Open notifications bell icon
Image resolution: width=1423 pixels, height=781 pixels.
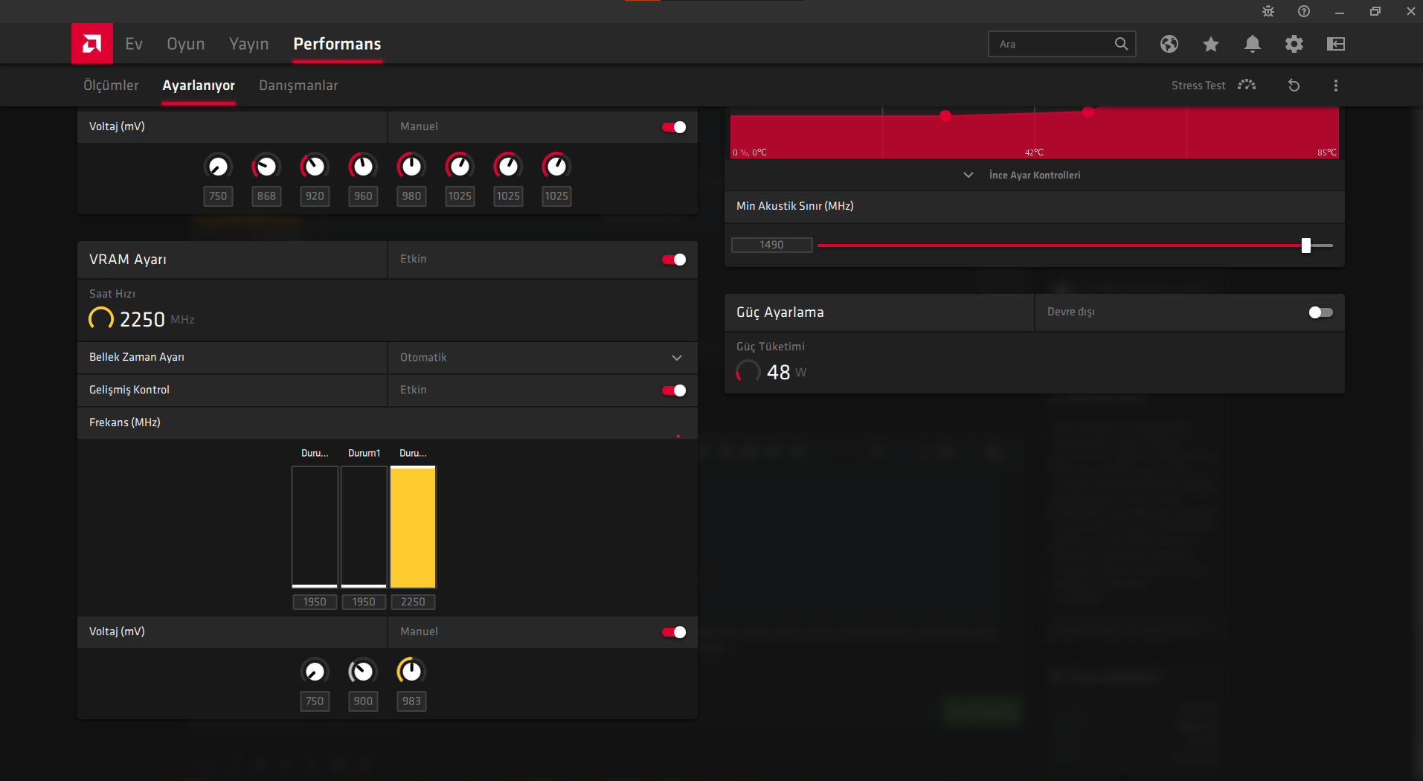coord(1253,44)
